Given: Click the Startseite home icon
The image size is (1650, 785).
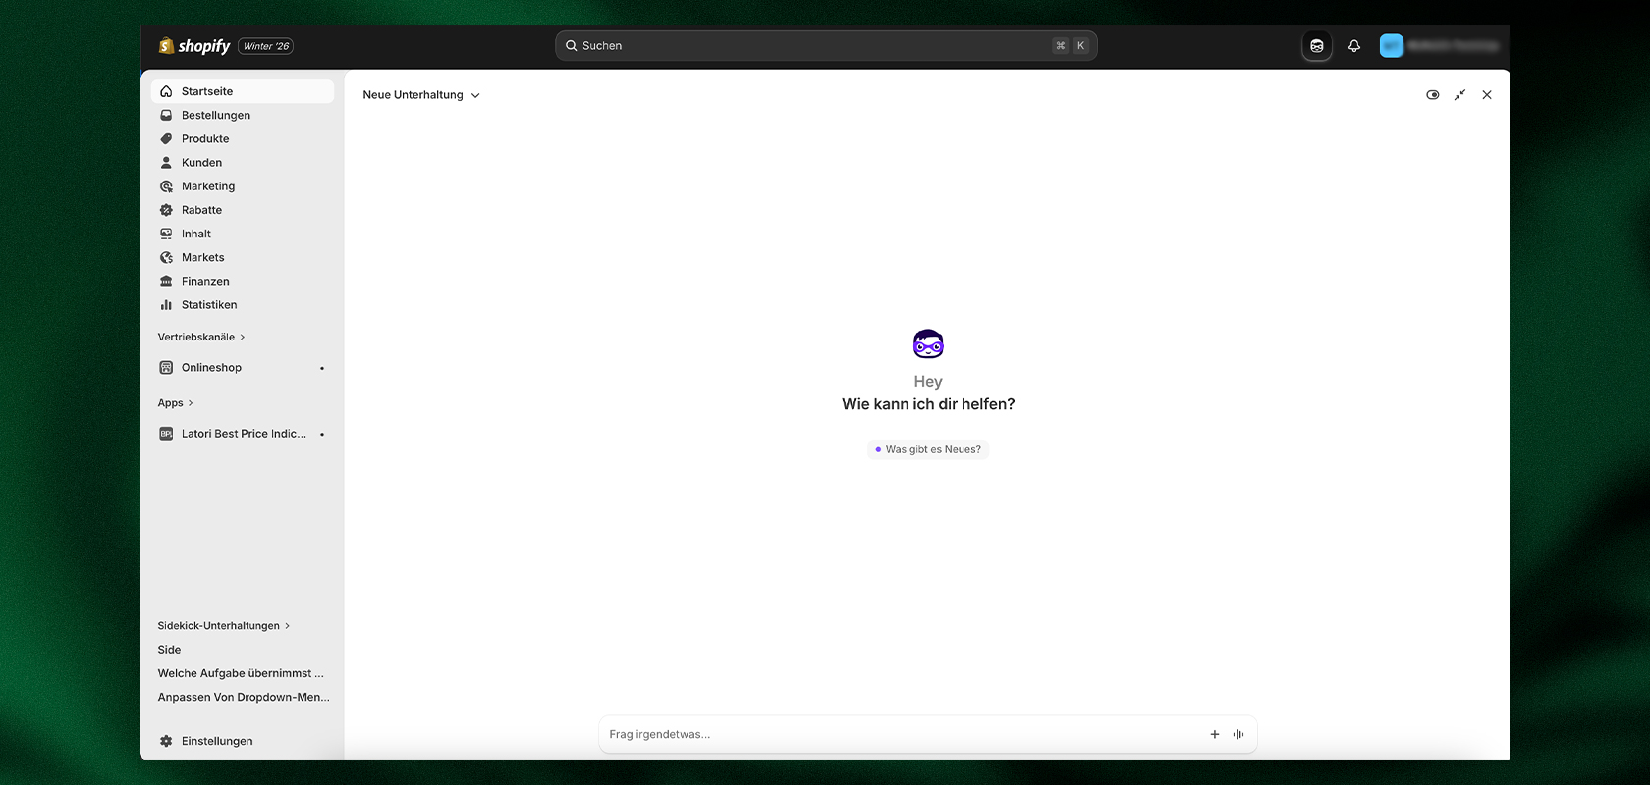Looking at the screenshot, I should pyautogui.click(x=166, y=91).
